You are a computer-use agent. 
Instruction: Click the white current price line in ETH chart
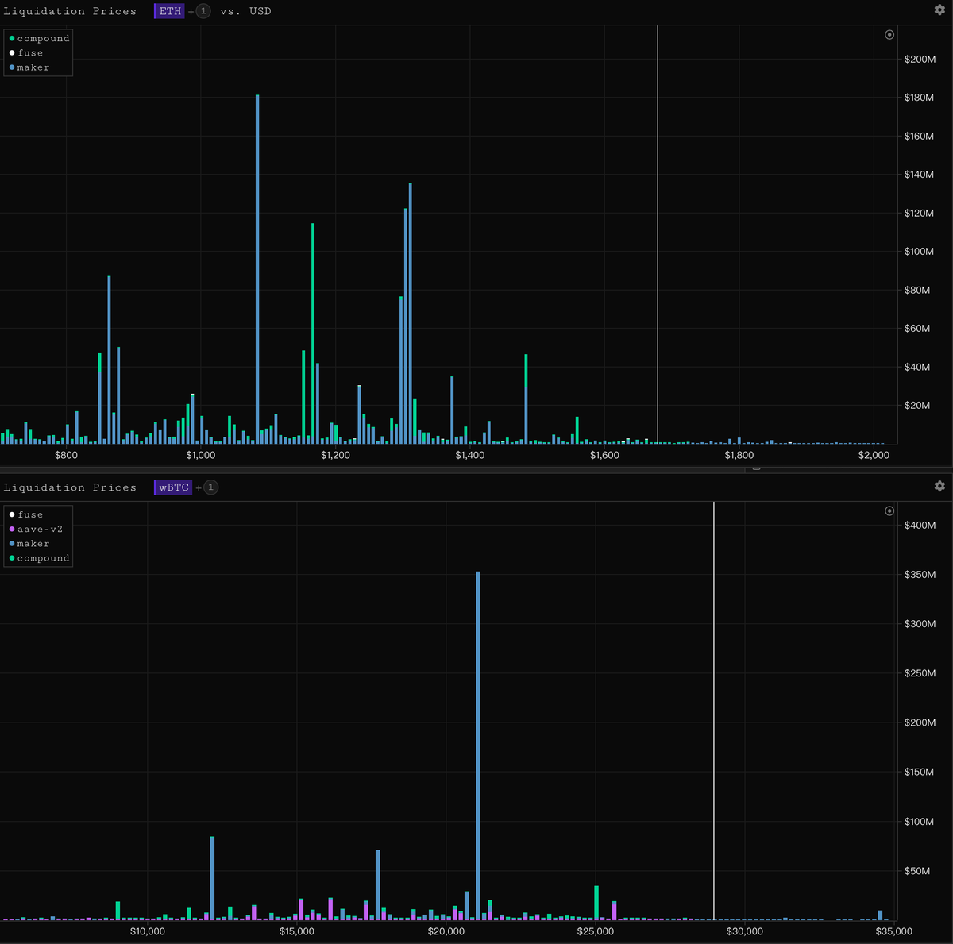(x=658, y=234)
